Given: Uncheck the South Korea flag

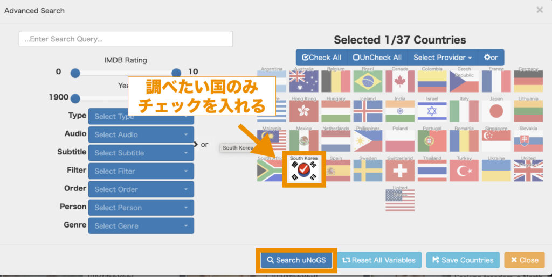Looking at the screenshot, I should pyautogui.click(x=303, y=171).
